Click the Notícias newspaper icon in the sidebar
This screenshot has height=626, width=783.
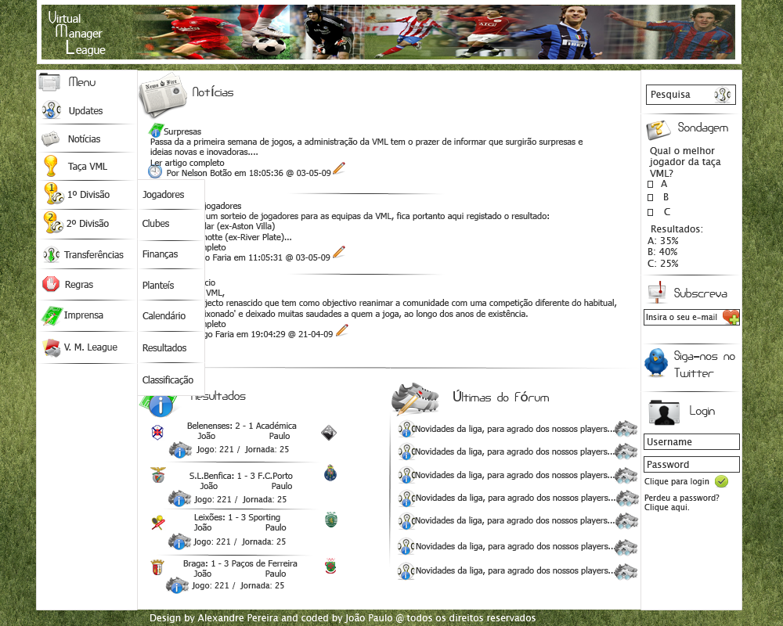pyautogui.click(x=50, y=139)
